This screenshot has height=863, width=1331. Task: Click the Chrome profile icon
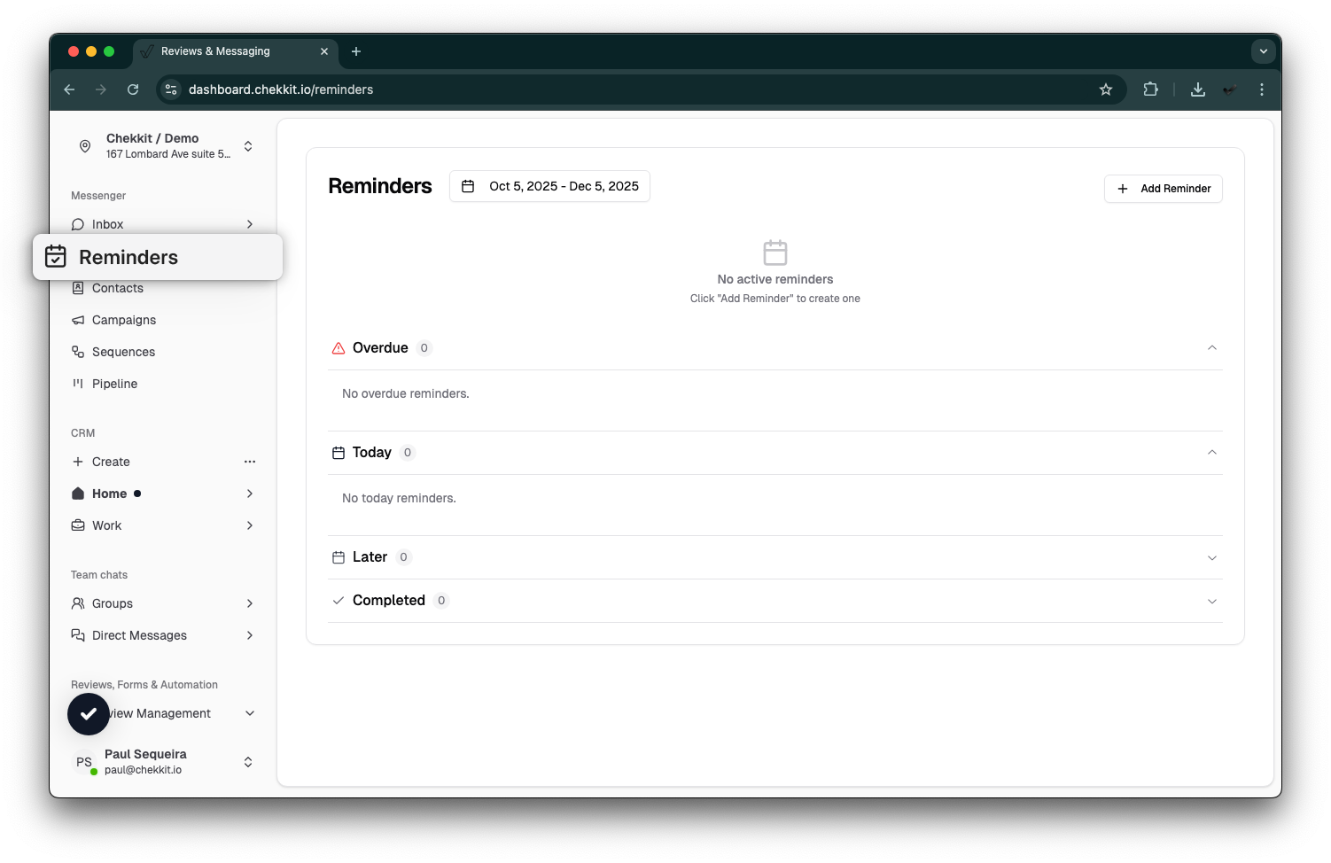coord(1230,89)
